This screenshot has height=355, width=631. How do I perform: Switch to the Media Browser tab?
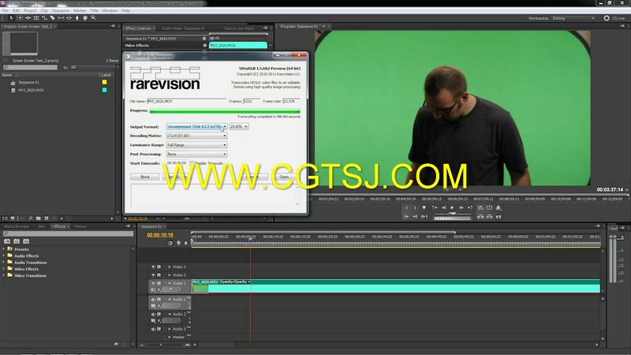coord(17,226)
